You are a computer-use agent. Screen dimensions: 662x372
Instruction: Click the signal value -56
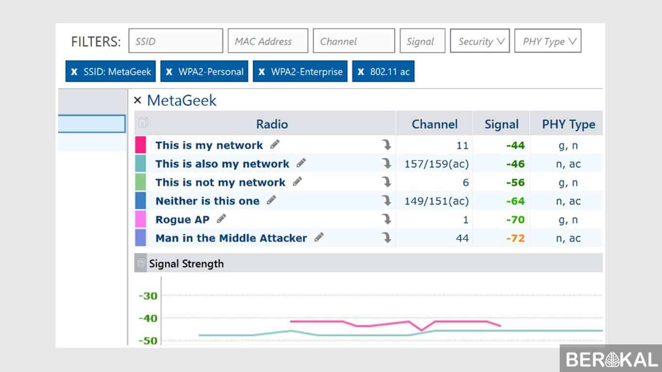(515, 183)
